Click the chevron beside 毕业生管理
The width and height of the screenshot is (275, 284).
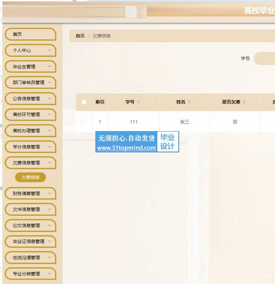(49, 66)
